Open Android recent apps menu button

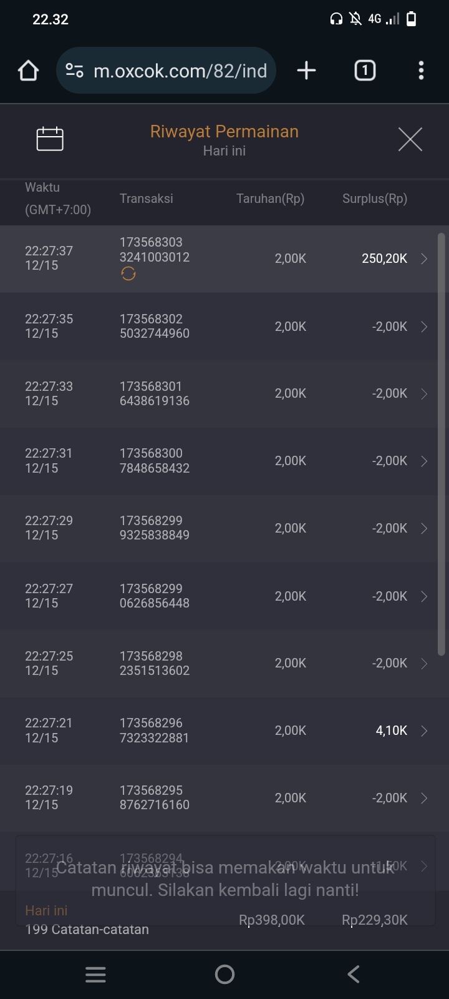[95, 974]
